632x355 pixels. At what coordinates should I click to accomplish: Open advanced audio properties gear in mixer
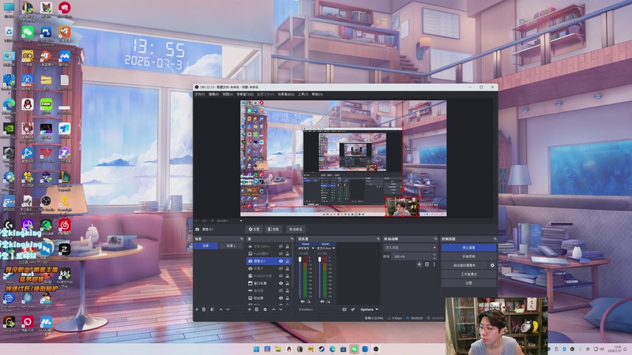pos(352,309)
